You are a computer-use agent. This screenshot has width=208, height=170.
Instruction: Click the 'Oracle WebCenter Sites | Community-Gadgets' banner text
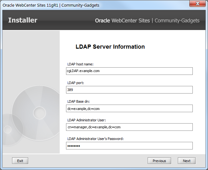point(147,21)
